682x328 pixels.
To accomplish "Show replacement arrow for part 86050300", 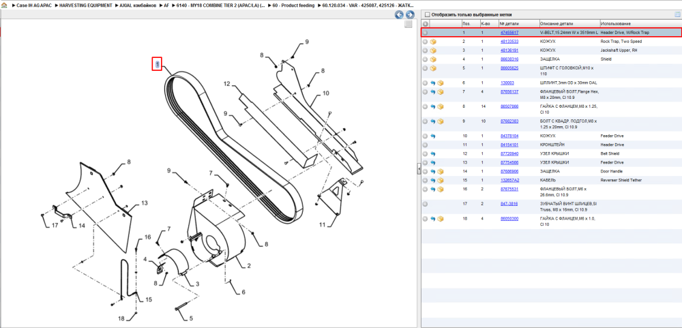I will click(433, 218).
